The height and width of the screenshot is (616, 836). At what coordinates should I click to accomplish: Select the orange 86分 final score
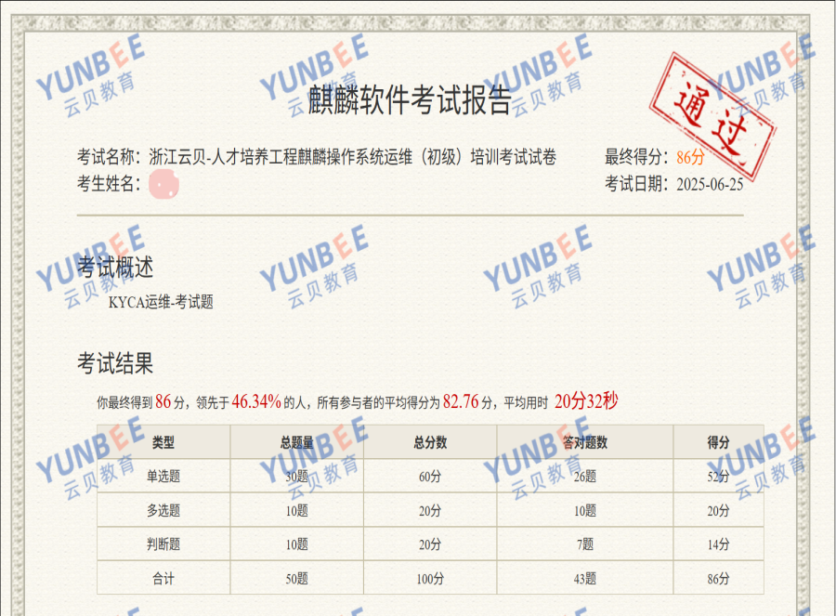pyautogui.click(x=690, y=157)
